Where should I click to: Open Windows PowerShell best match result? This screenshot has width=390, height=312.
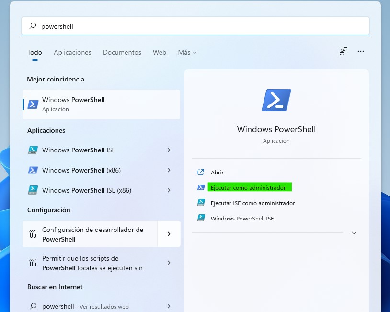(x=101, y=104)
